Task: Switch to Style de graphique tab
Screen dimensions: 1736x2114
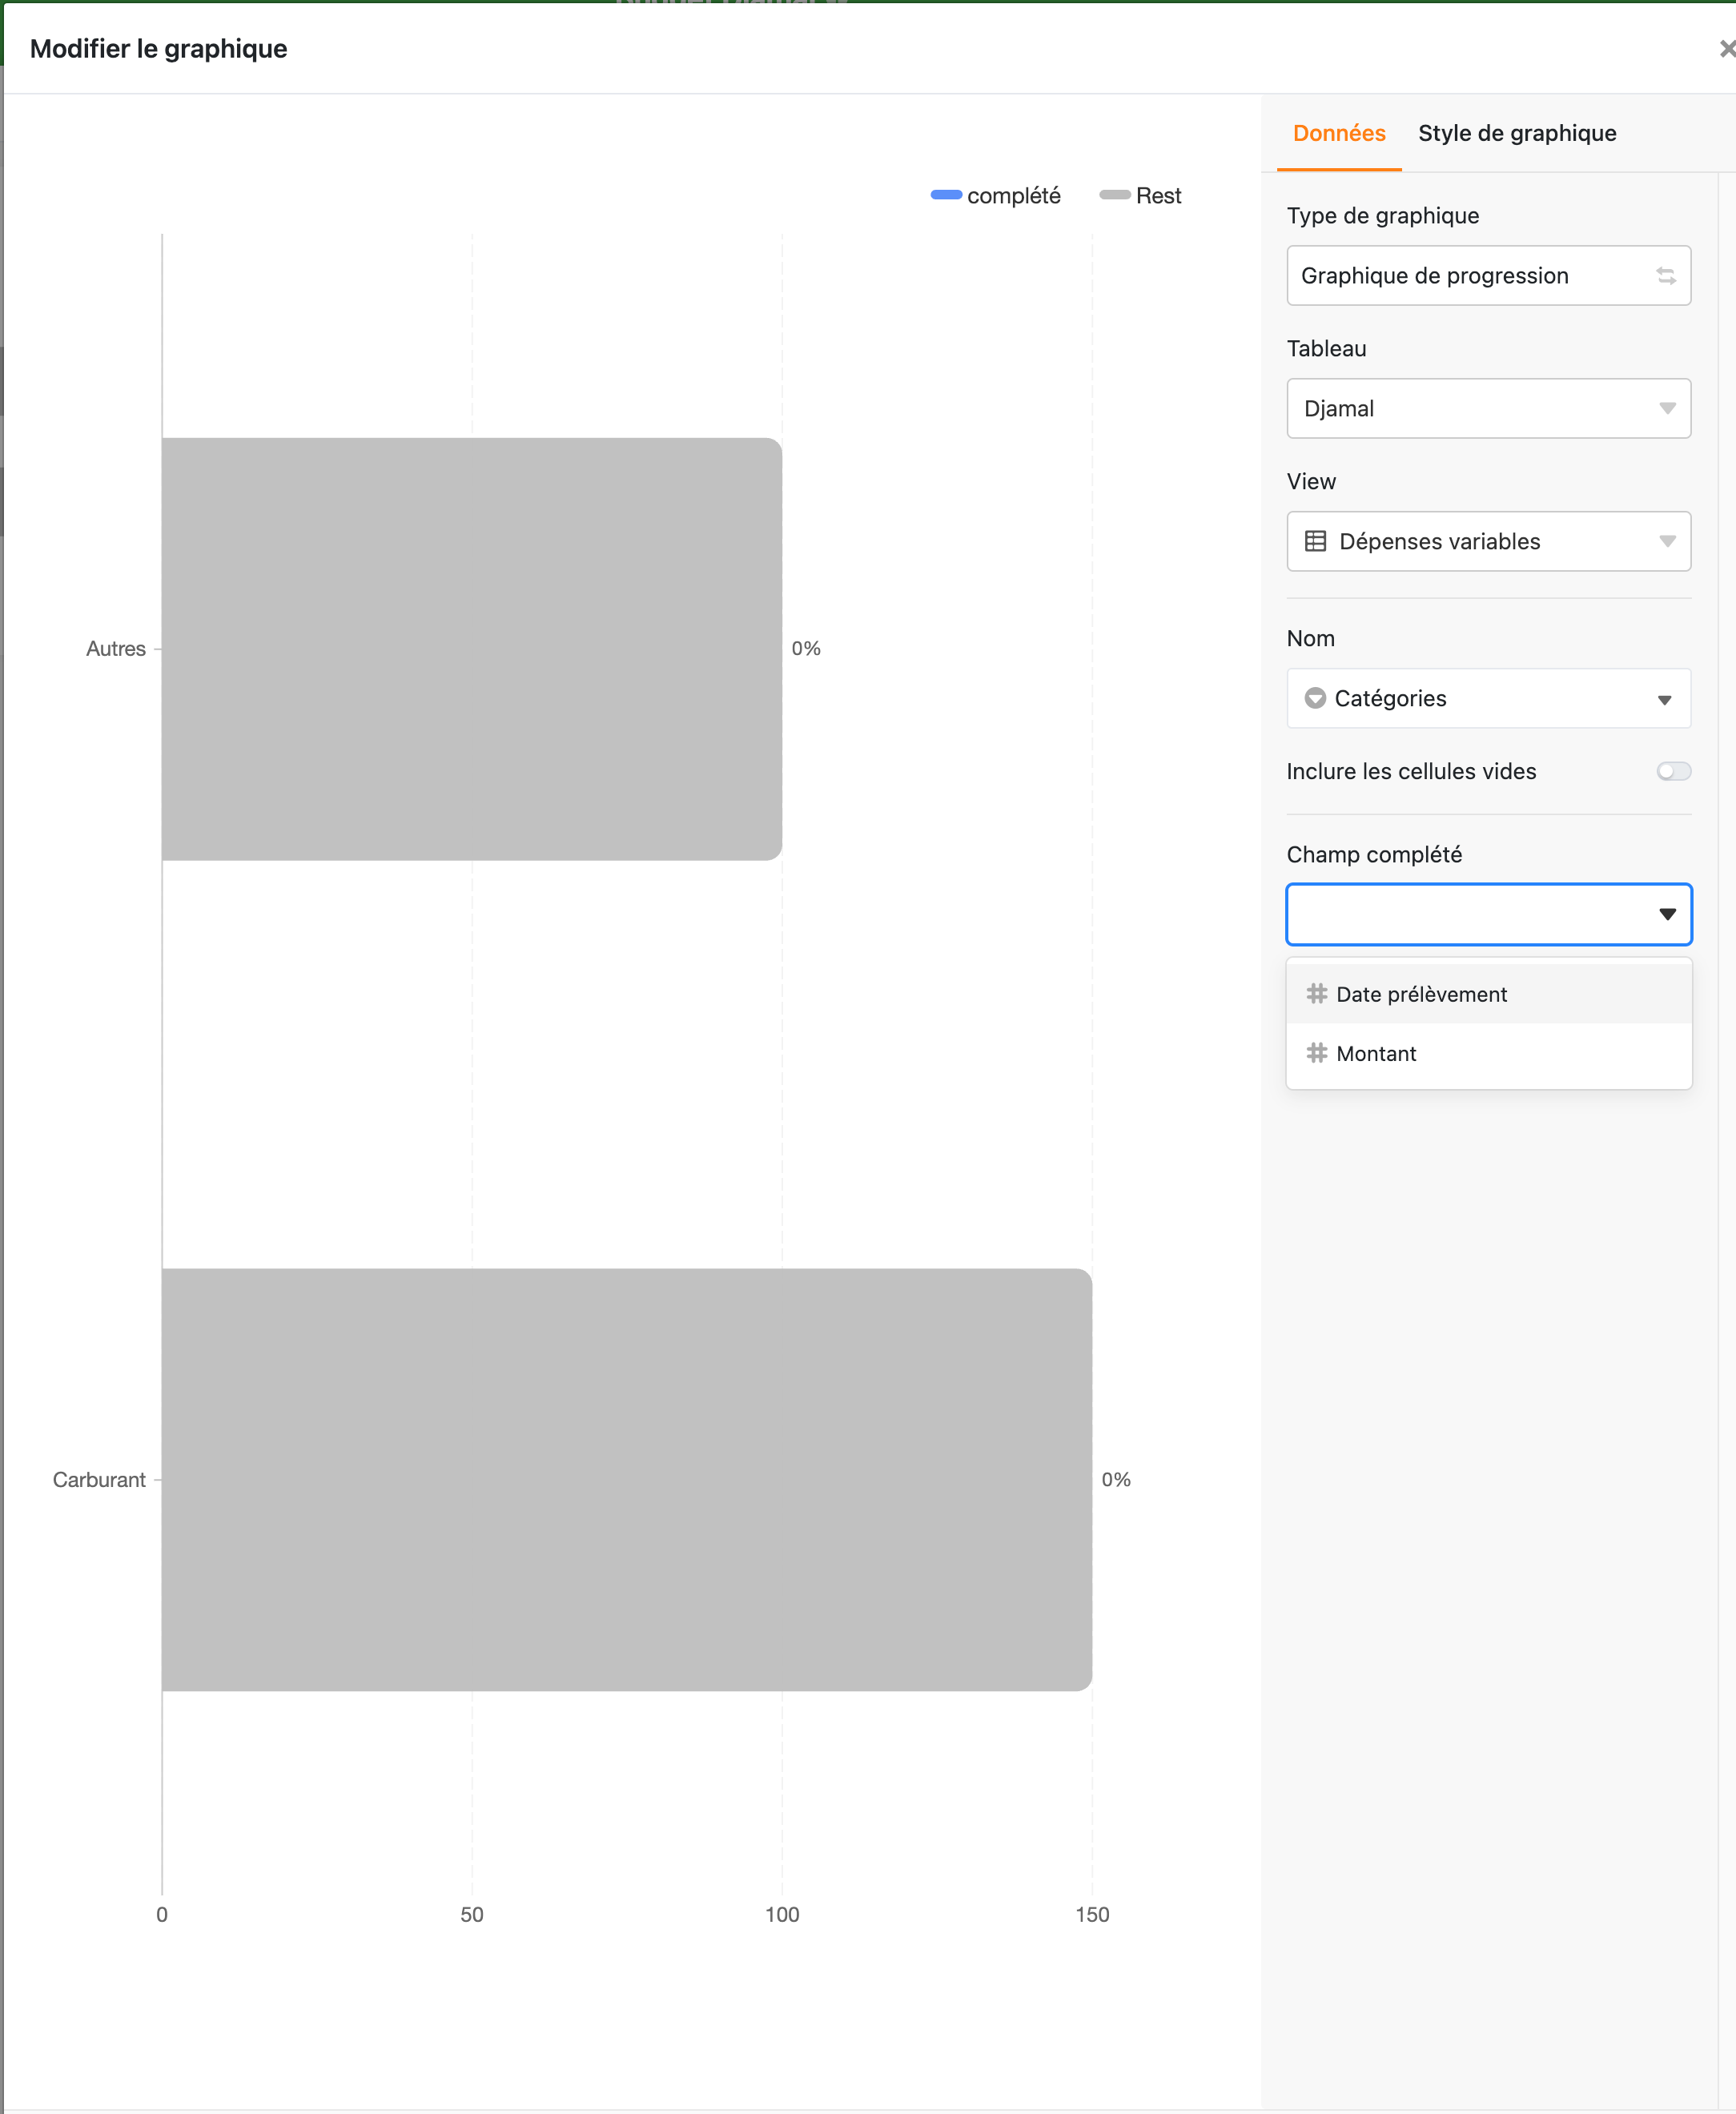Action: tap(1516, 133)
